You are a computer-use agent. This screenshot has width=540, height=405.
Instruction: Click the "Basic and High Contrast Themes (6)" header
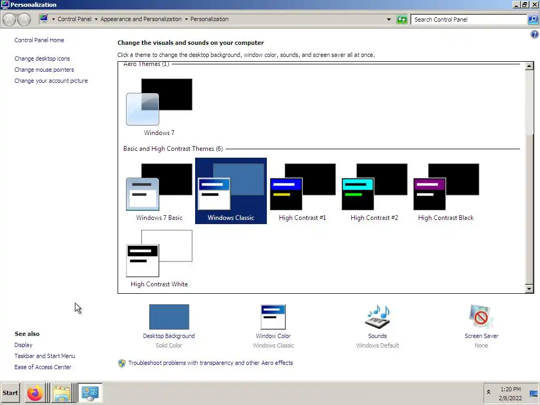click(x=173, y=149)
